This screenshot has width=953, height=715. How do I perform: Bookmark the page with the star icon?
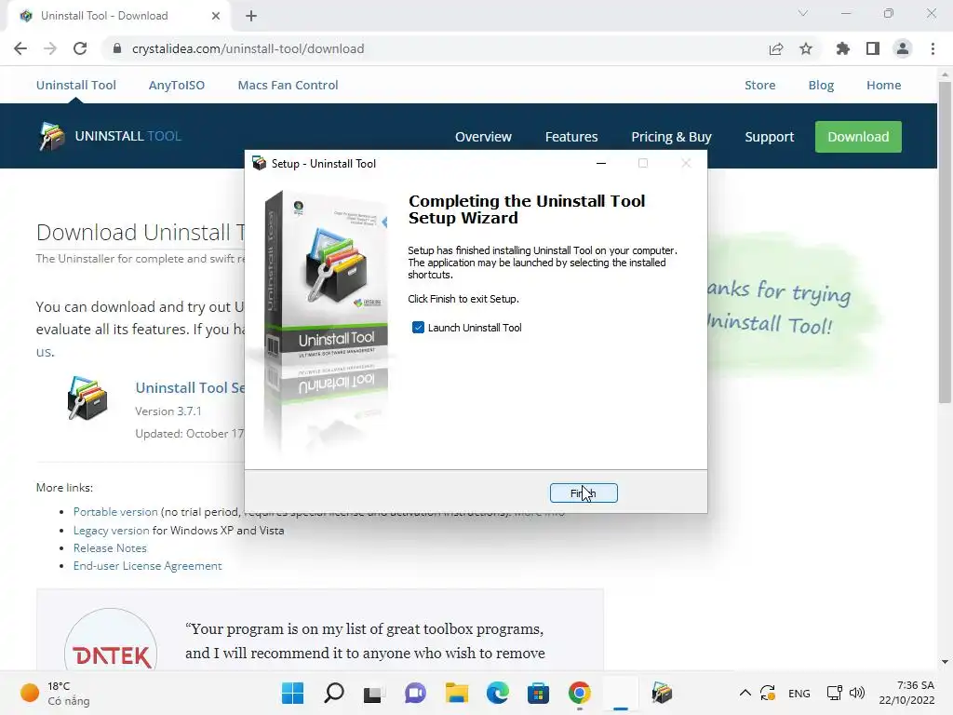pos(806,48)
